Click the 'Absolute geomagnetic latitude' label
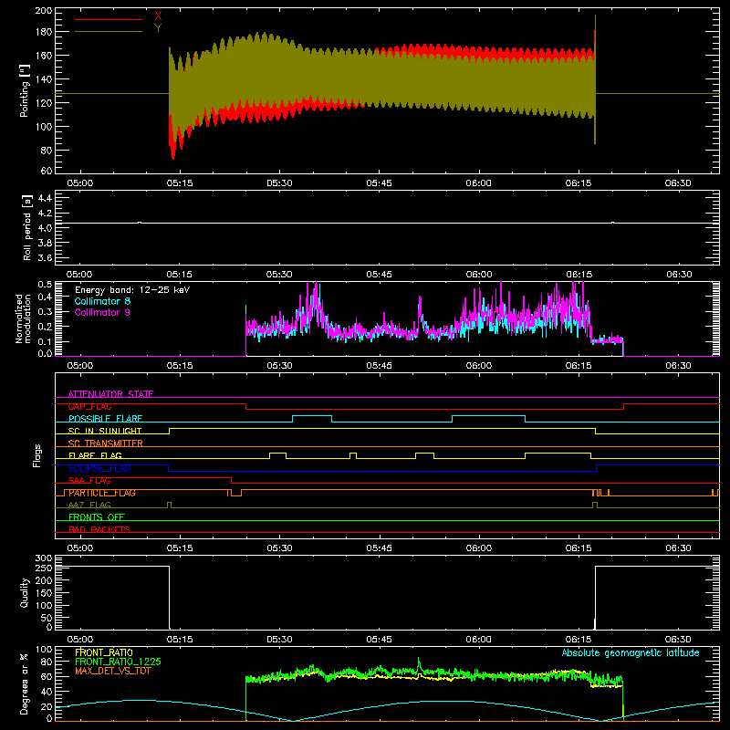 click(x=631, y=652)
